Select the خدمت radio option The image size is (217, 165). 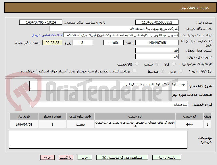[157, 64]
